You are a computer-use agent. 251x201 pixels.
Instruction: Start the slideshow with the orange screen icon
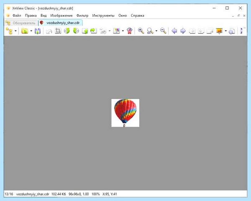(x=219, y=31)
